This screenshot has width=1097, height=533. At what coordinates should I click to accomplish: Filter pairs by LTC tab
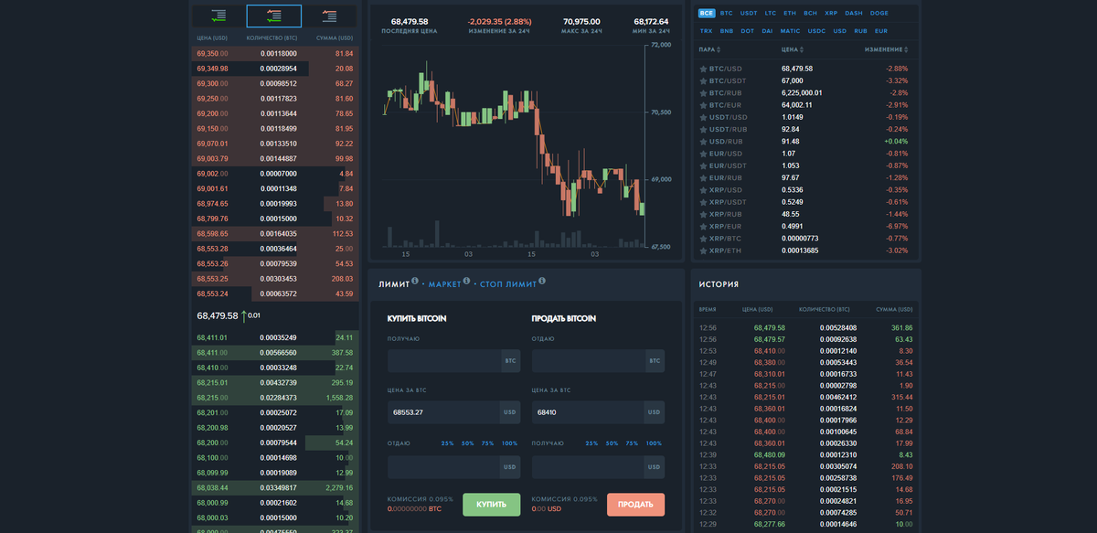coord(771,14)
